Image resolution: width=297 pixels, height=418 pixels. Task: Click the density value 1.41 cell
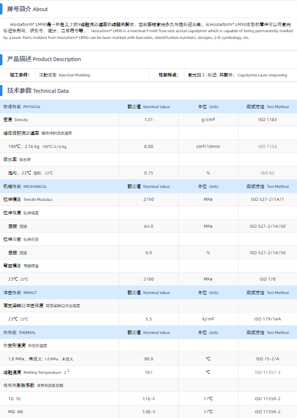[148, 120]
